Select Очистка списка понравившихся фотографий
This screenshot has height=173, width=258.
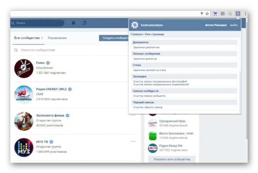click(x=160, y=82)
